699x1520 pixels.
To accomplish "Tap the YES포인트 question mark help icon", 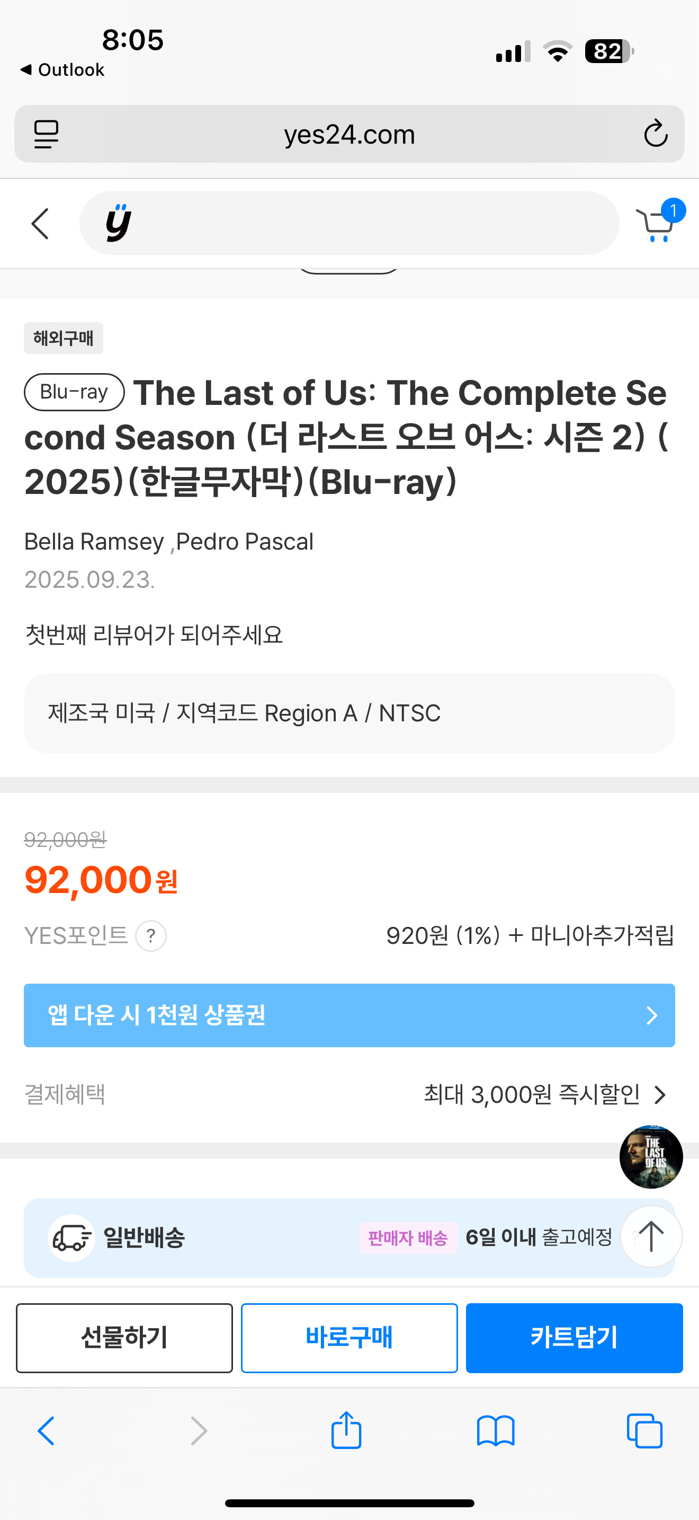I will tap(151, 936).
